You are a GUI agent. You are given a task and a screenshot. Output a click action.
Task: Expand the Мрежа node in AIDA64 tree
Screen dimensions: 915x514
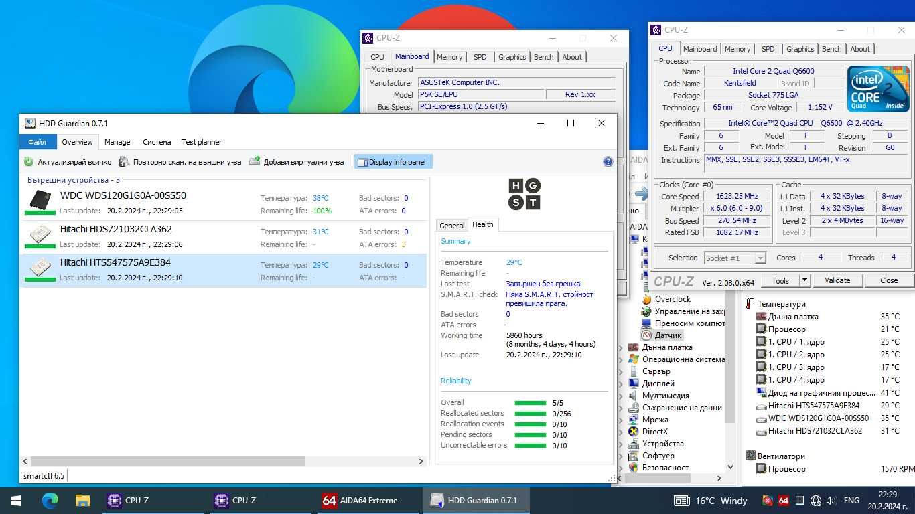click(x=621, y=420)
